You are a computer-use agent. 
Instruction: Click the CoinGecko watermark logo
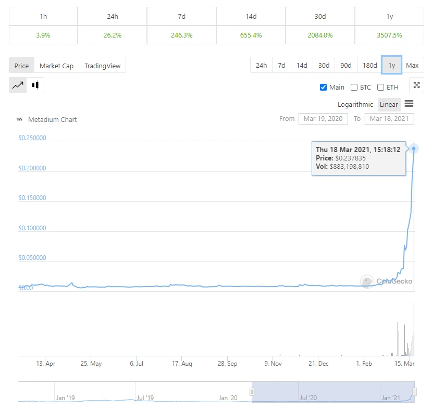386,281
